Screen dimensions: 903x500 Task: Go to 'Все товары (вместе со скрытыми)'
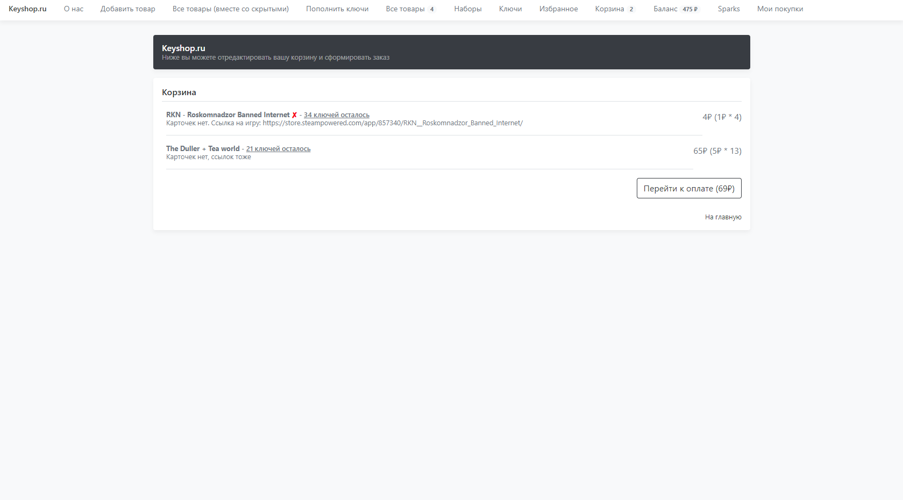pyautogui.click(x=230, y=9)
